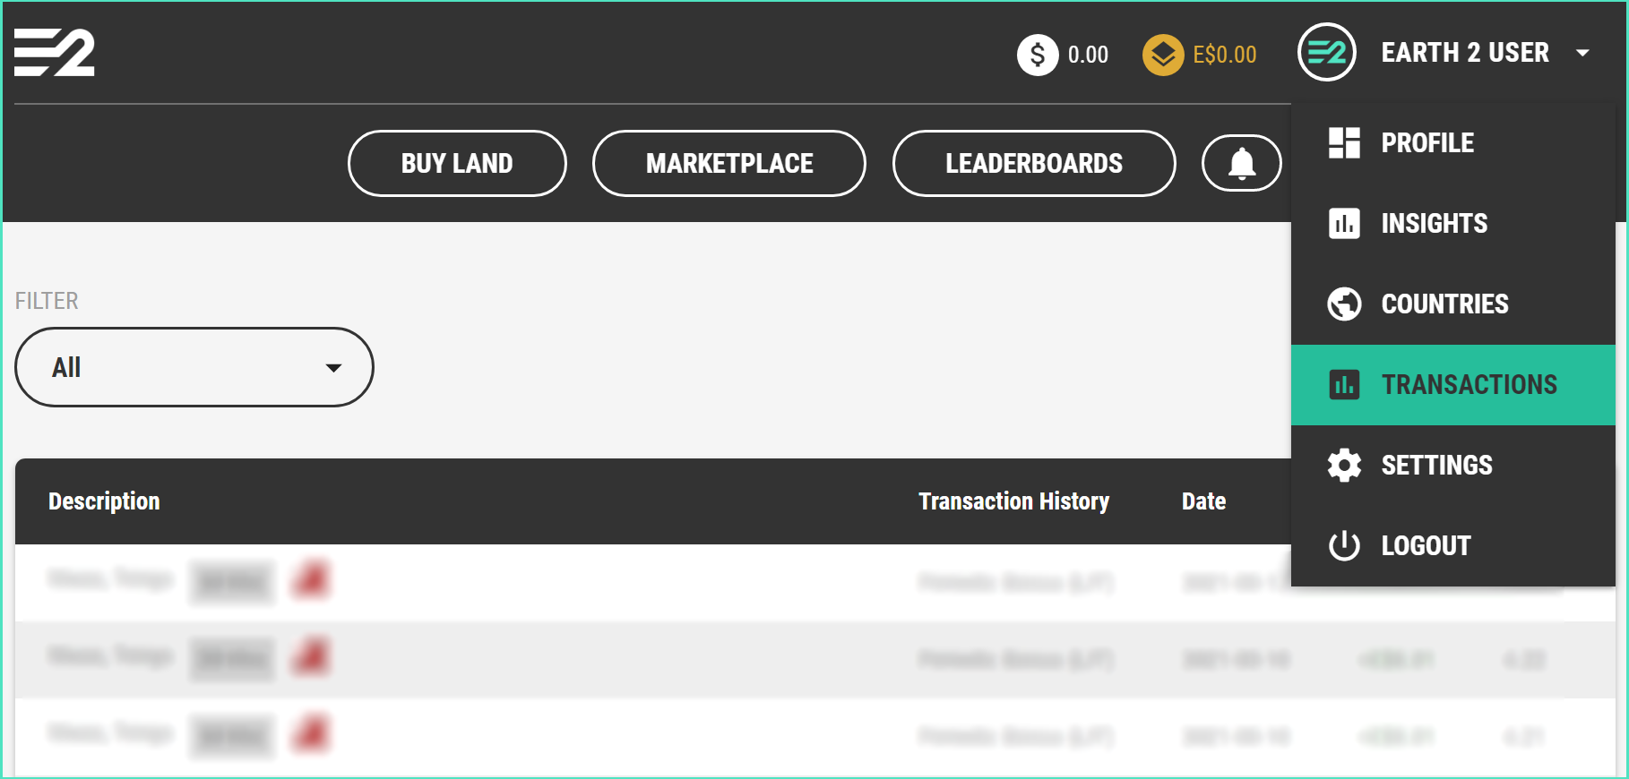Open notifications bell
The height and width of the screenshot is (779, 1629).
click(x=1242, y=163)
